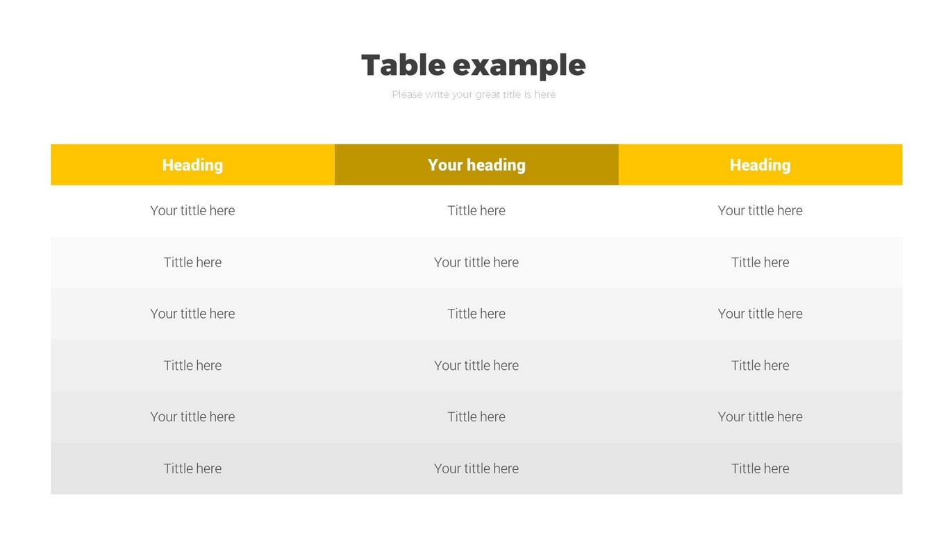This screenshot has width=948, height=533.
Task: Click fourth-row "Tittle here" in the first column
Action: click(x=192, y=365)
